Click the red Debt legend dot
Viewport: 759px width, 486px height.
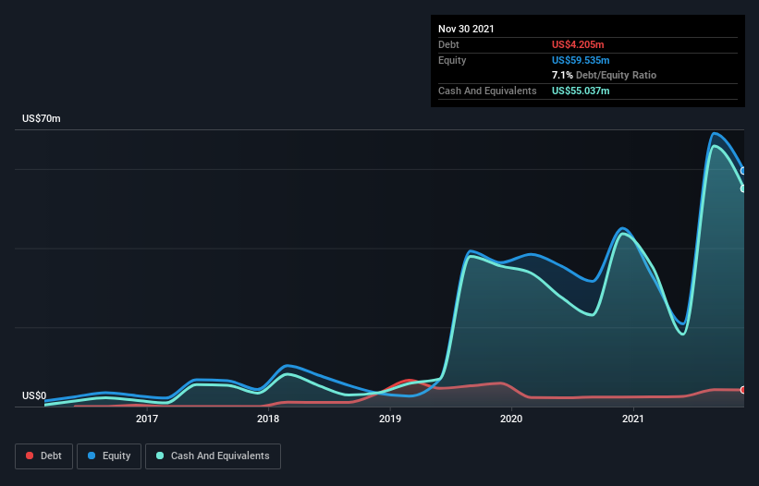point(30,456)
